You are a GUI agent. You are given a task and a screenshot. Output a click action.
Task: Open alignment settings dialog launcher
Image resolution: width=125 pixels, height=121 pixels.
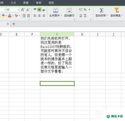coord(74,19)
